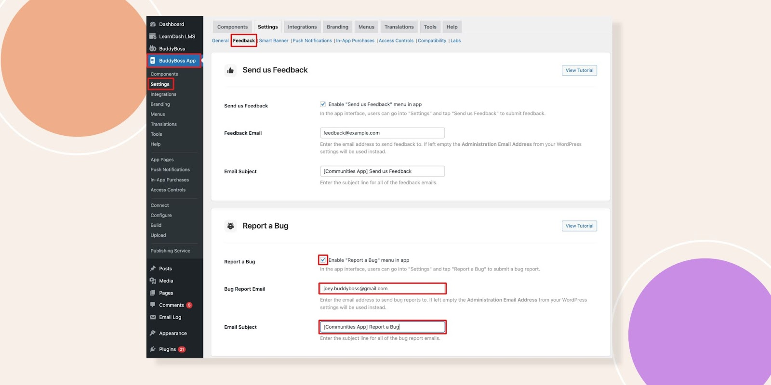Viewport: 771px width, 385px height.
Task: Open the Smart Banner sub-link
Action: (x=274, y=40)
